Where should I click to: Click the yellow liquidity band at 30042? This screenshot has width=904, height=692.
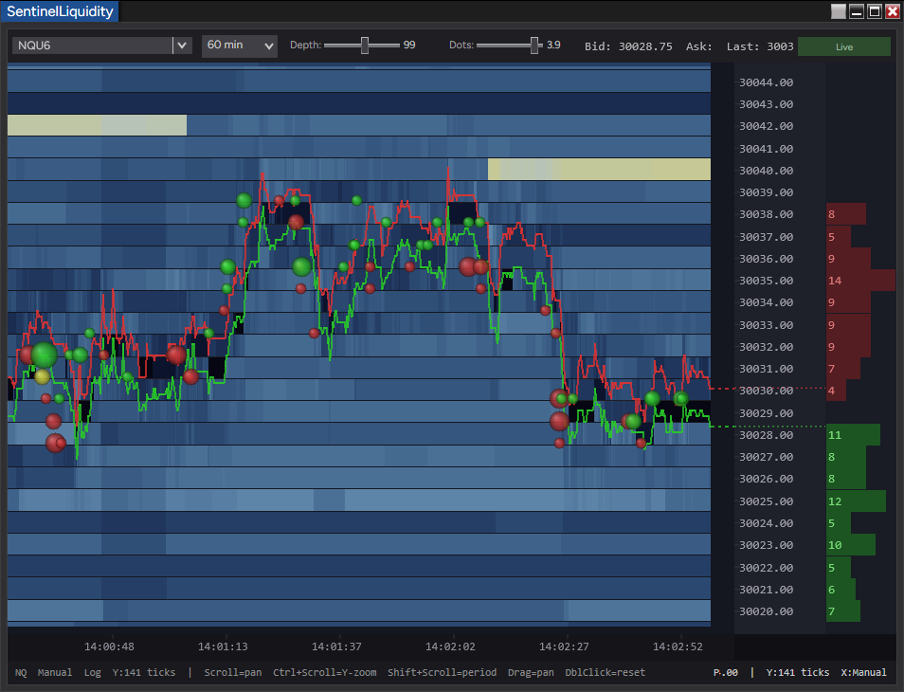tap(97, 125)
